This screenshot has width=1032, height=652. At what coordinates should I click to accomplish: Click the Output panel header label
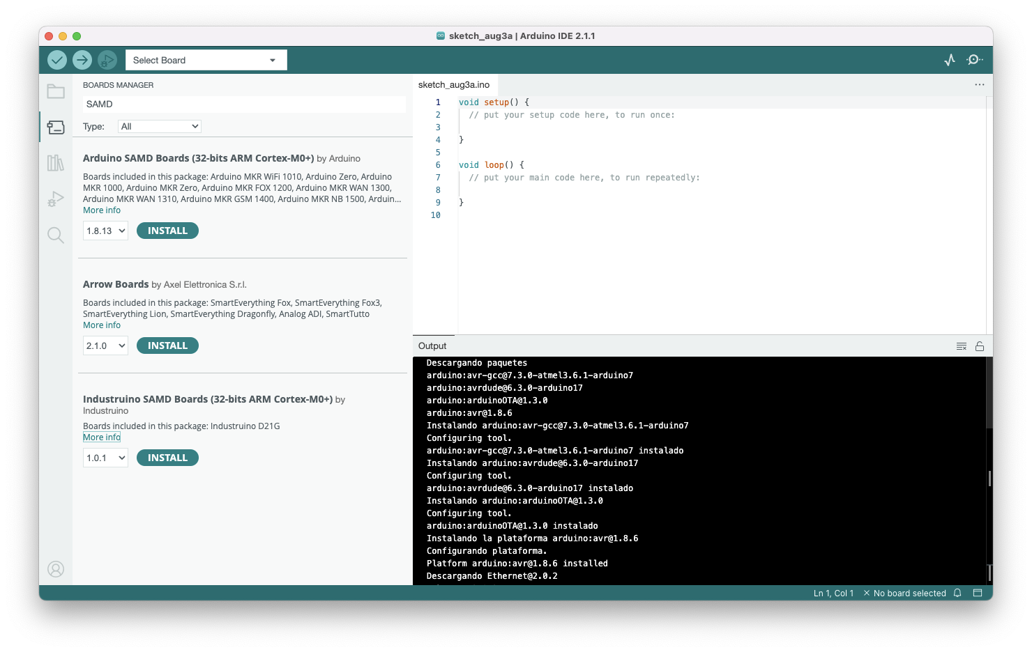tap(432, 346)
